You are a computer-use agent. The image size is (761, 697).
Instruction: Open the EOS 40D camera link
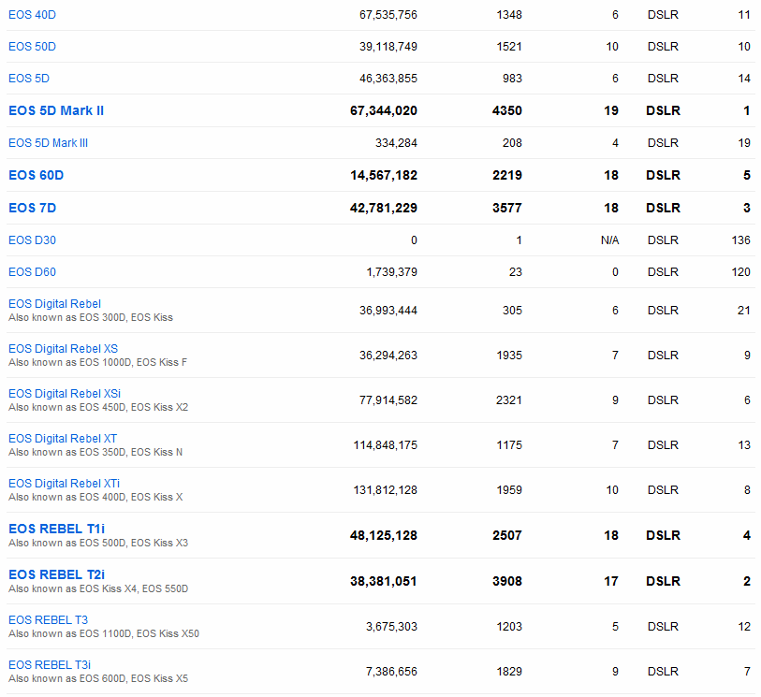tap(32, 15)
